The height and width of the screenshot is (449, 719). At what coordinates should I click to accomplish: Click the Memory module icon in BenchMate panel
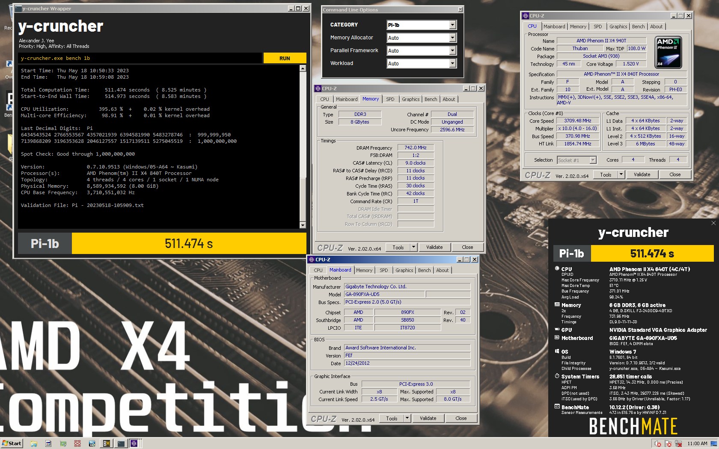(557, 305)
